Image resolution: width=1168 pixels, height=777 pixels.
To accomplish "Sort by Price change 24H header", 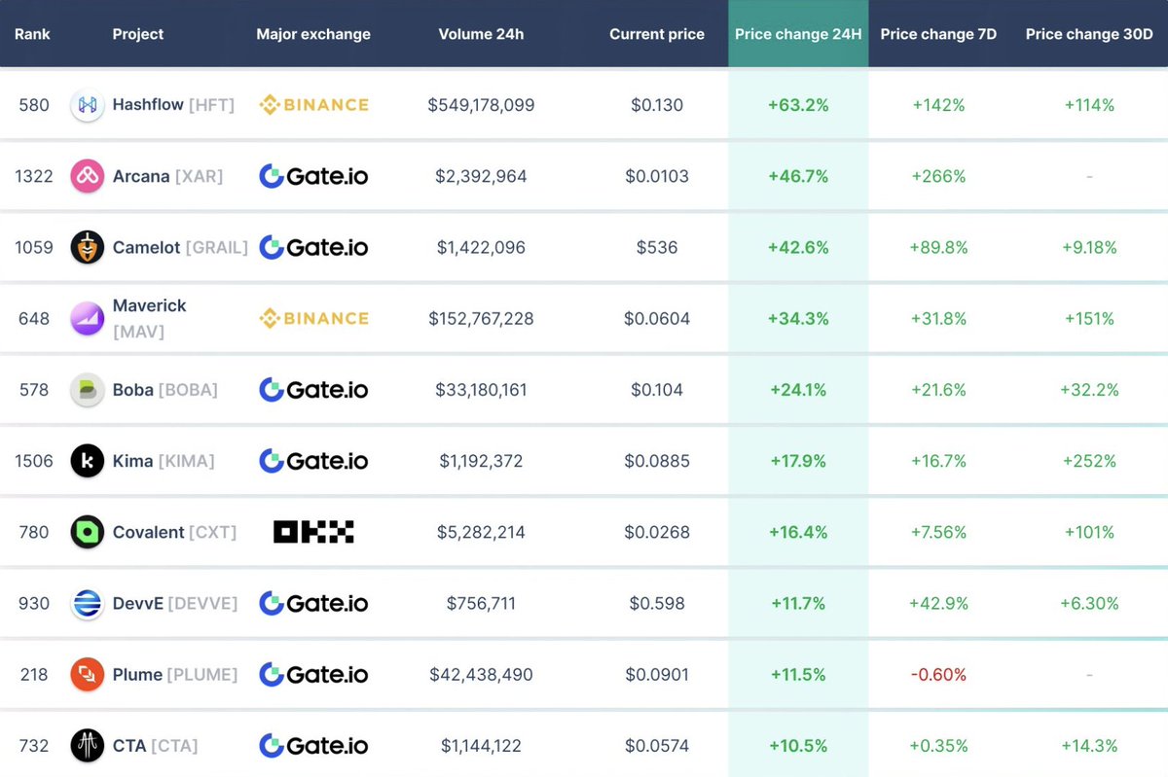I will 798,34.
